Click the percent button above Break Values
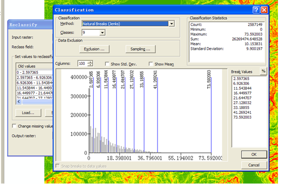Viewport: 289px width, 184px height. point(263,71)
